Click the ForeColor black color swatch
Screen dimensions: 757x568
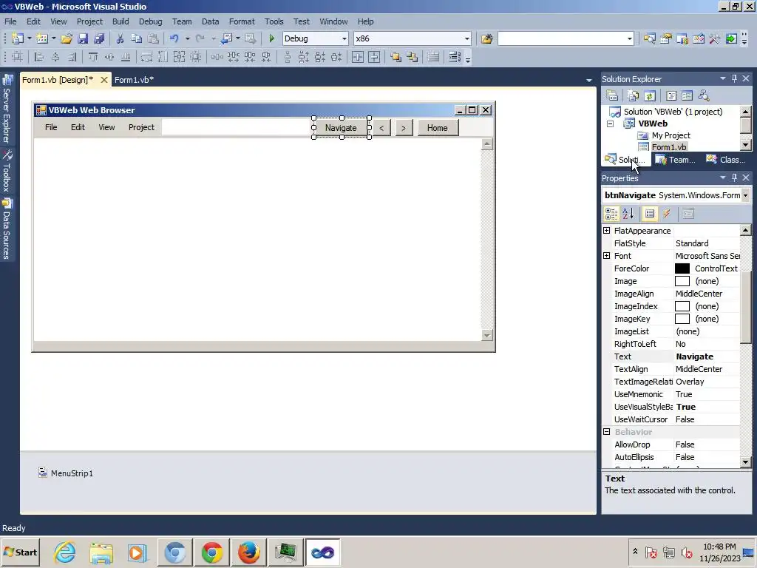[x=682, y=268]
